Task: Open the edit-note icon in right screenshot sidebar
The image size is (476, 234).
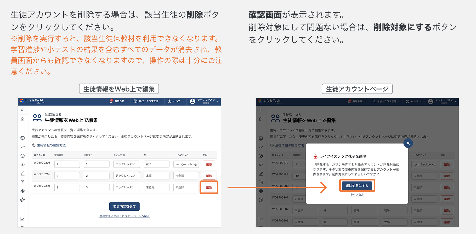Action: click(261, 182)
